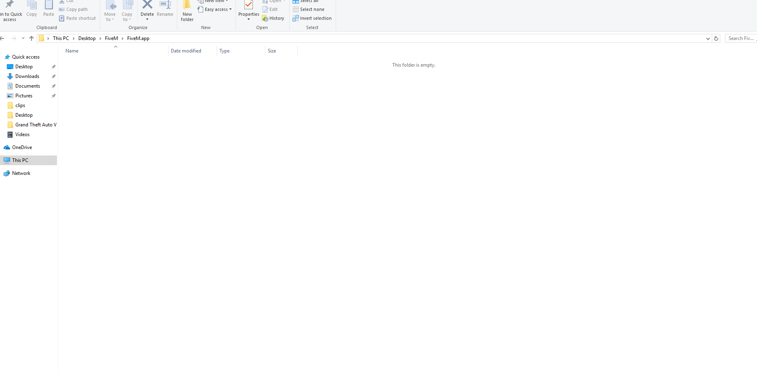Click the Quick access star icon
Viewport: 757px width, 374px height.
tap(7, 57)
